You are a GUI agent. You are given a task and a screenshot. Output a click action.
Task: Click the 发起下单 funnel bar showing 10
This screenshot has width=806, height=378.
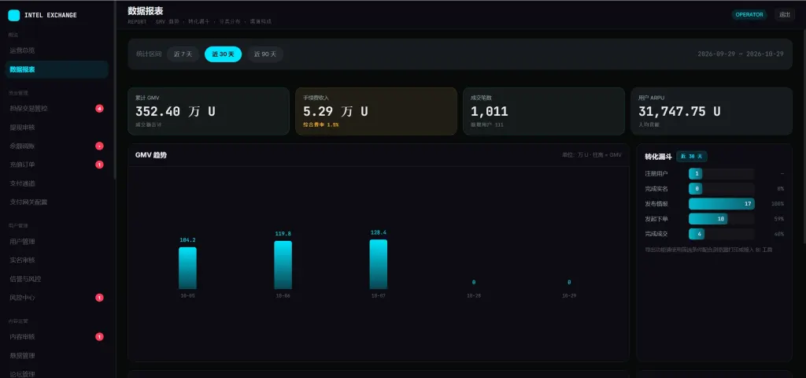[708, 219]
